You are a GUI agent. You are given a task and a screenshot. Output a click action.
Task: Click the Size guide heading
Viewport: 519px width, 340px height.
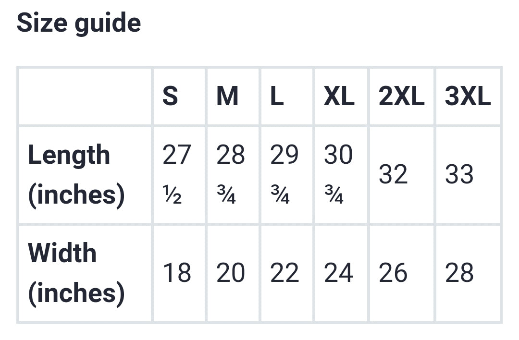click(x=79, y=23)
